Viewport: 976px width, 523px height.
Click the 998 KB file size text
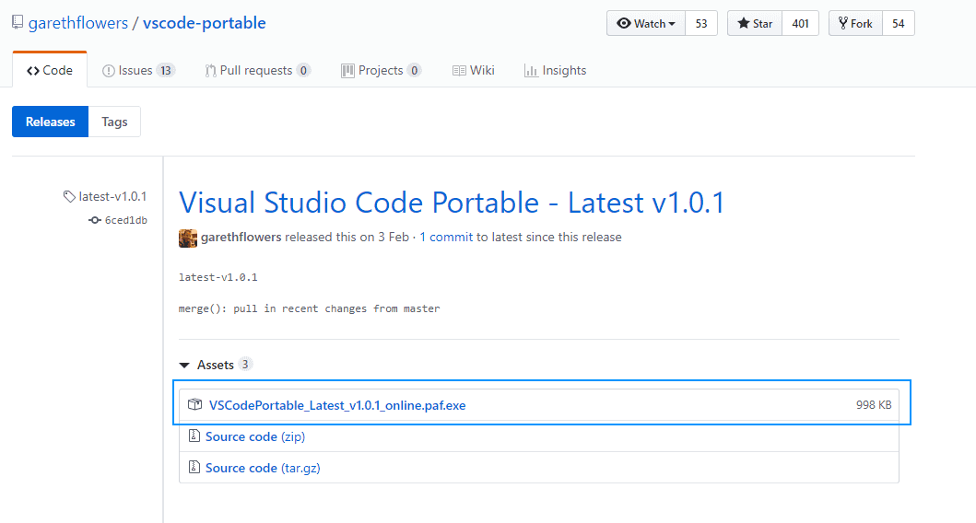[874, 405]
